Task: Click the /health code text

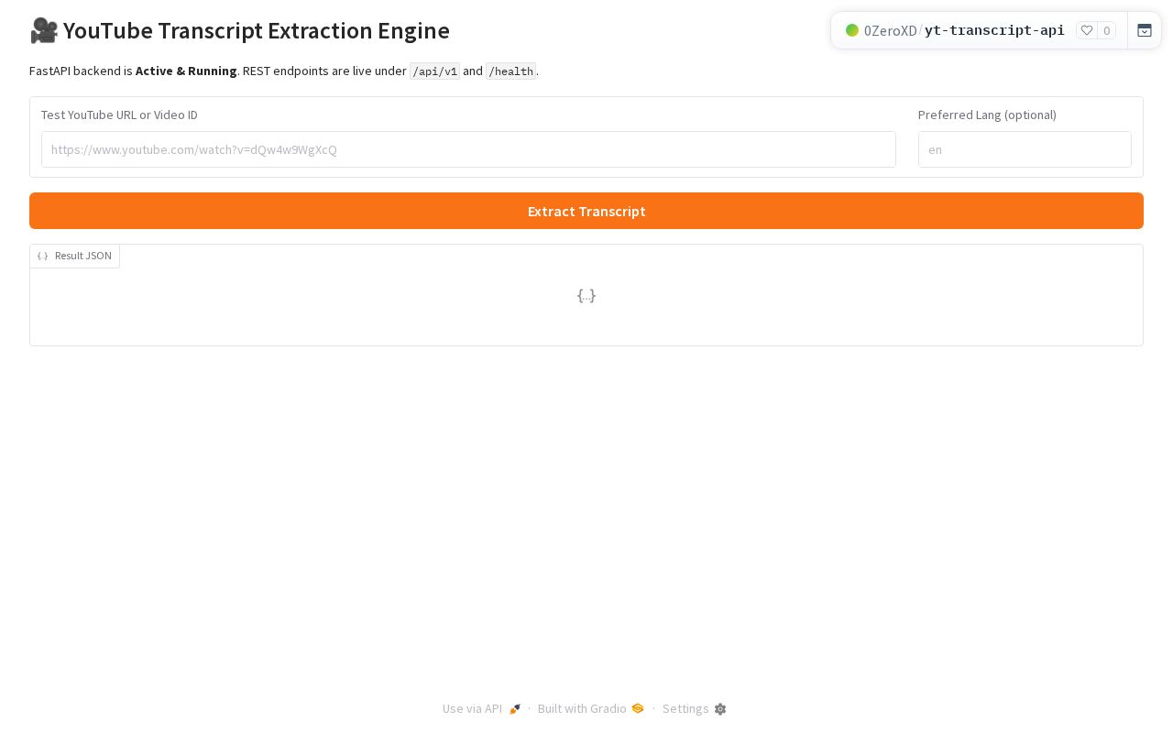Action: tap(511, 71)
